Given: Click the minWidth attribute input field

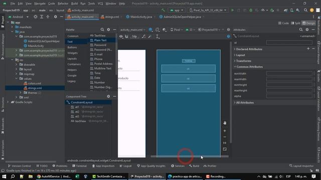Looking at the screenshot, I should [289, 73].
